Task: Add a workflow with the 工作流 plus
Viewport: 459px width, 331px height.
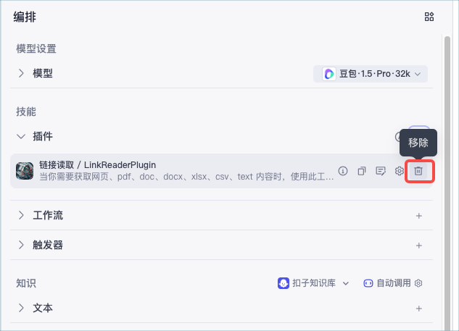Action: coord(419,216)
